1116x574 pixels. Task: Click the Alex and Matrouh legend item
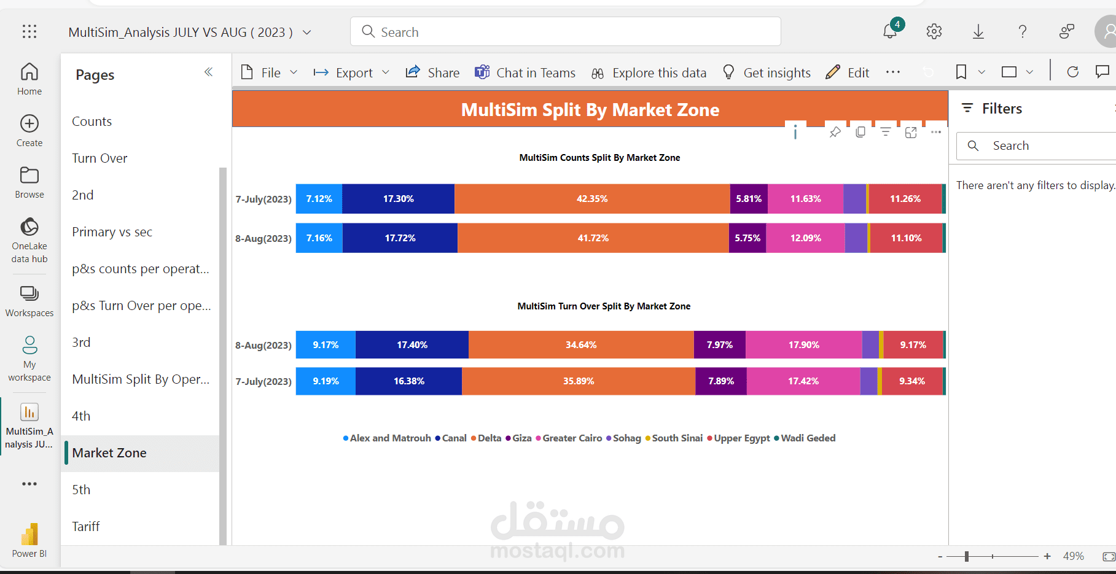(387, 438)
